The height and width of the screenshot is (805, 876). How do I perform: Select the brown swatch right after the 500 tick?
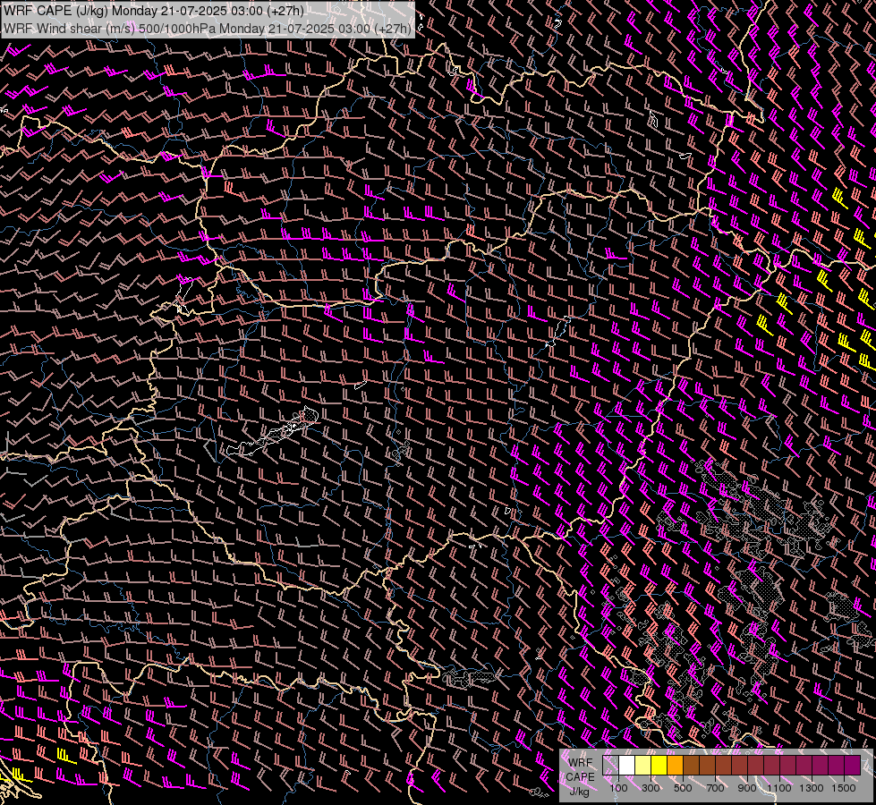[x=691, y=765]
